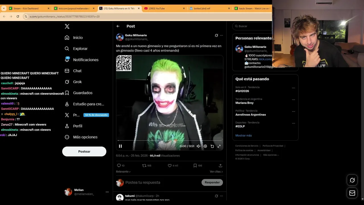Enter fullscreen video mode

219,146
